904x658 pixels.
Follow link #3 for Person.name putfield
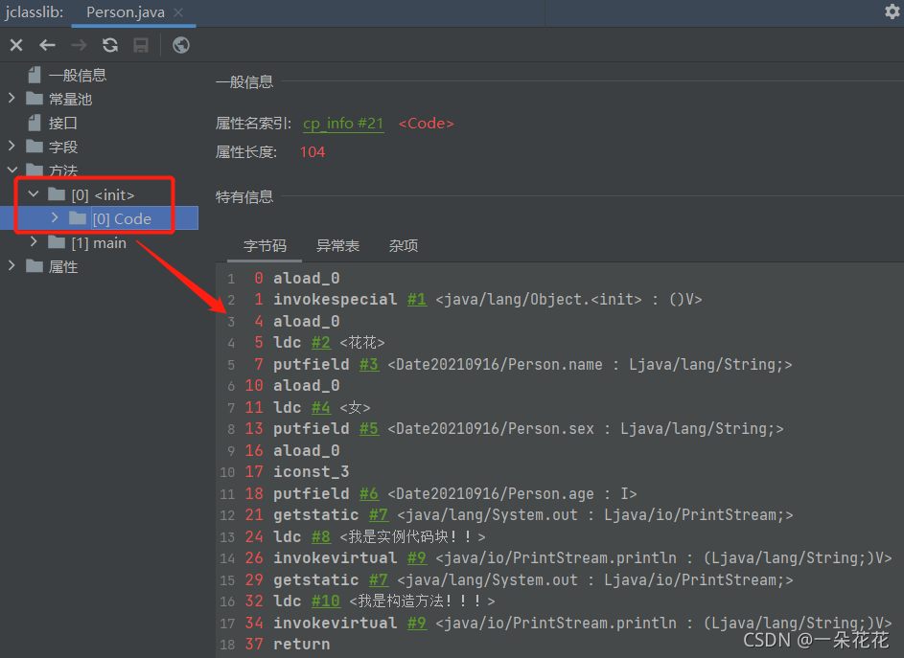pos(369,365)
